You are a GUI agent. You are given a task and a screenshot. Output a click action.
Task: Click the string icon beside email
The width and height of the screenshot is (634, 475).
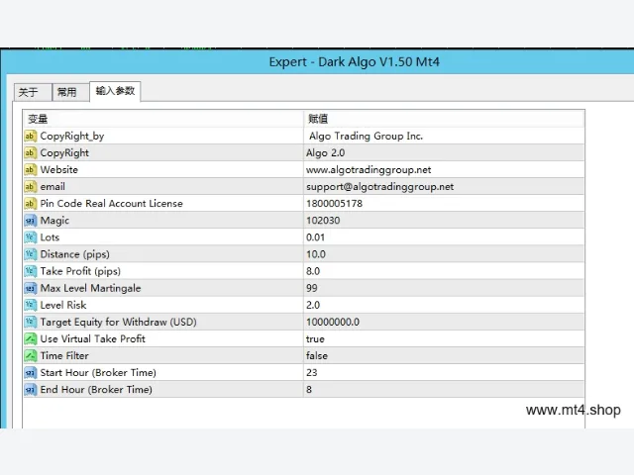click(x=31, y=187)
